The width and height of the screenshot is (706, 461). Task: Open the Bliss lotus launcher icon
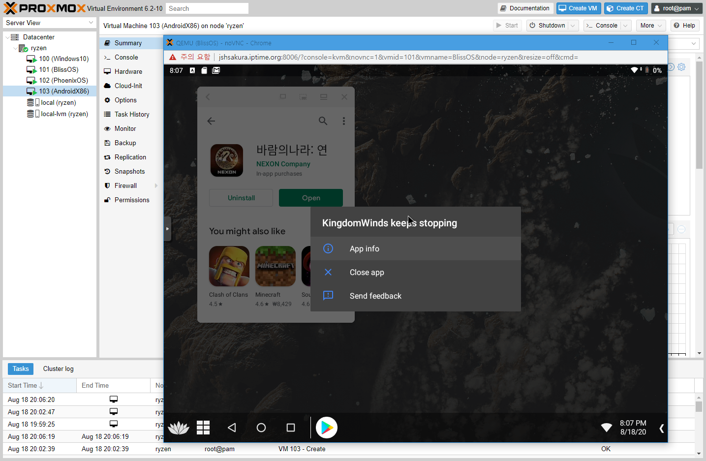point(178,428)
